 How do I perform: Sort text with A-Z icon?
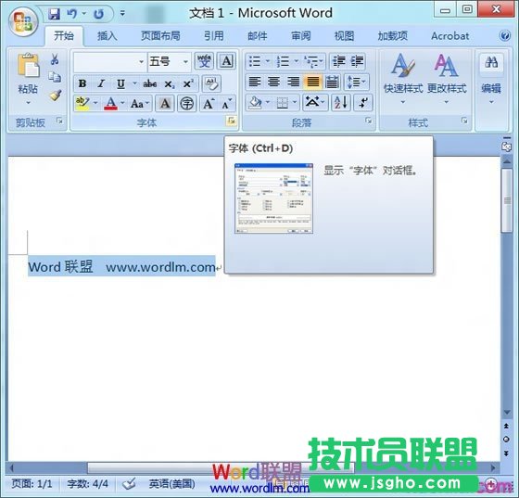pos(341,102)
